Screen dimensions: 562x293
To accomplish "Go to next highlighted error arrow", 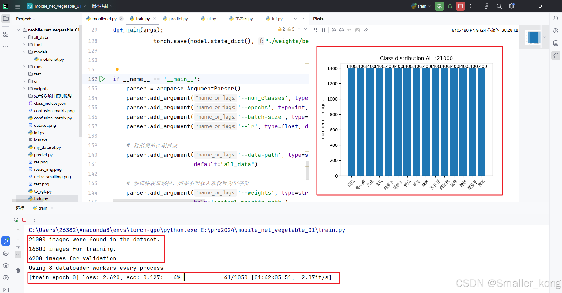I will (305, 29).
